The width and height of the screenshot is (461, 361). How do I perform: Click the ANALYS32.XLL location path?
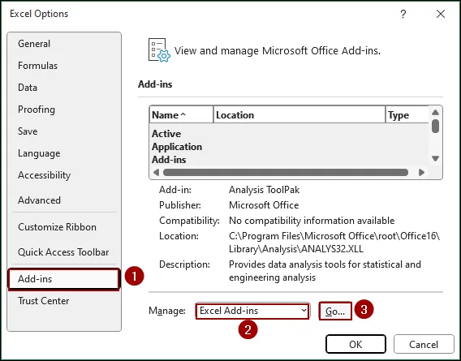click(x=334, y=243)
